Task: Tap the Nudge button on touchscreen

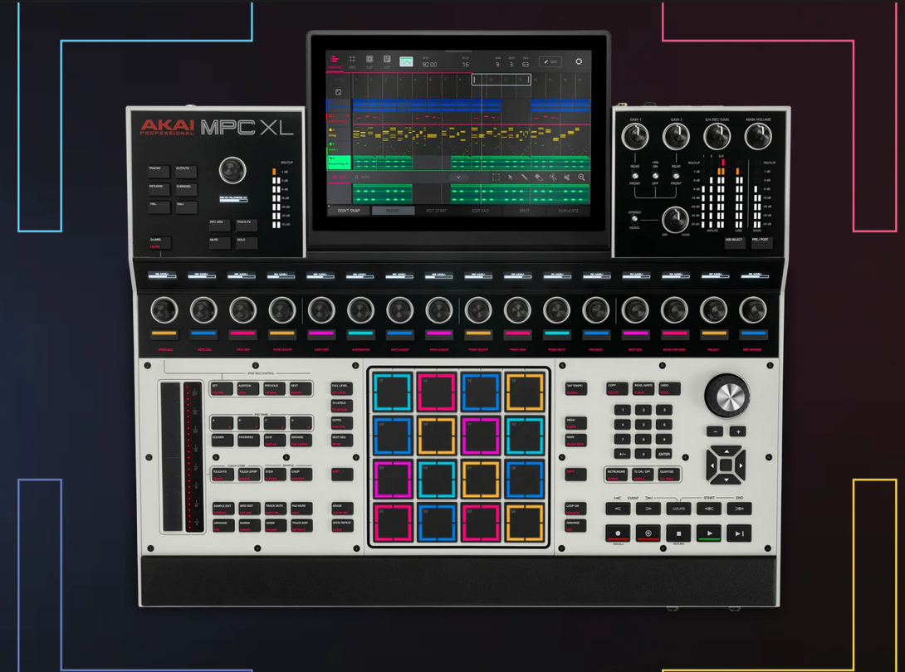Action: click(x=393, y=211)
